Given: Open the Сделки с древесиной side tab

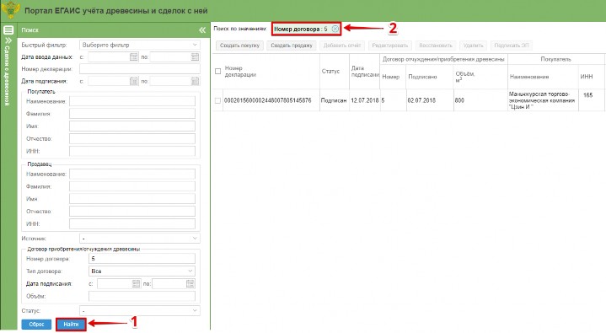Looking at the screenshot, I should click(x=7, y=75).
